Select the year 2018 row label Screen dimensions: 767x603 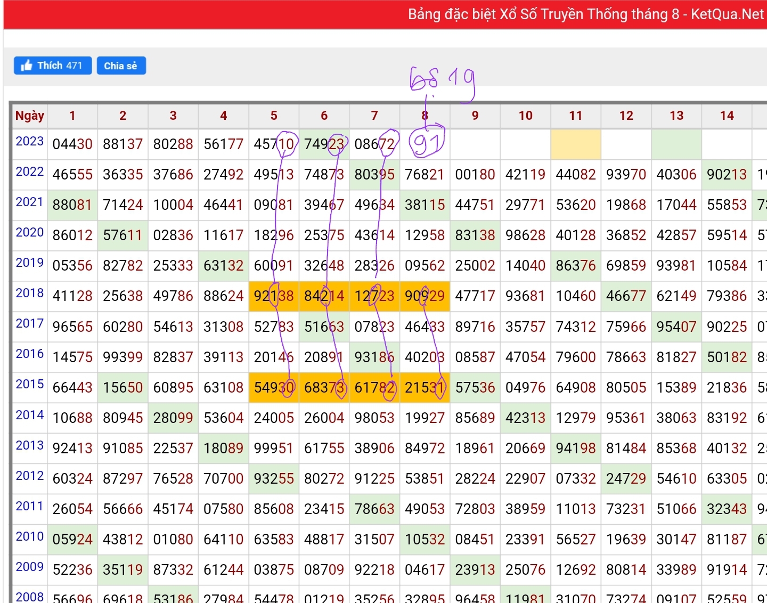30,293
